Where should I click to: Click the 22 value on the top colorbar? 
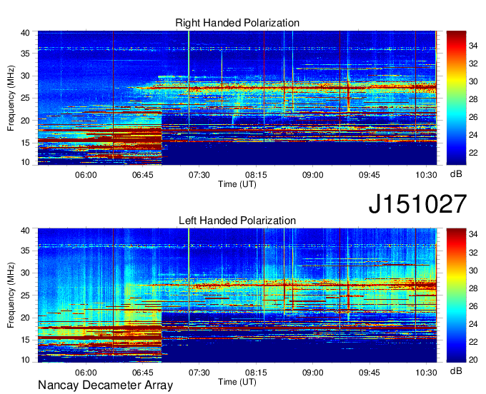click(473, 153)
